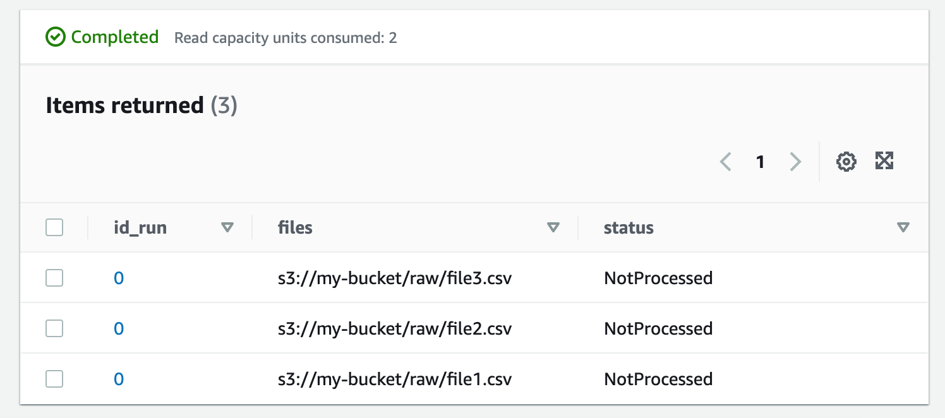
Task: Select the file1.csv row checkbox
Action: (54, 379)
